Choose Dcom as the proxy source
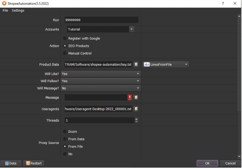 pyautogui.click(x=65, y=131)
